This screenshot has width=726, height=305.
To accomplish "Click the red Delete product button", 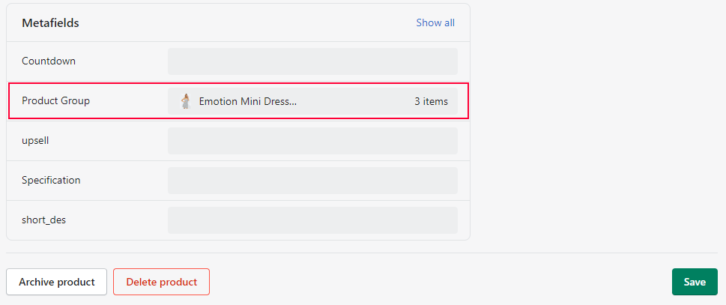I will coord(162,282).
